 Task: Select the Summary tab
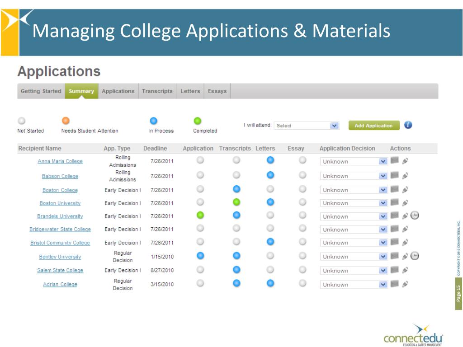[81, 91]
